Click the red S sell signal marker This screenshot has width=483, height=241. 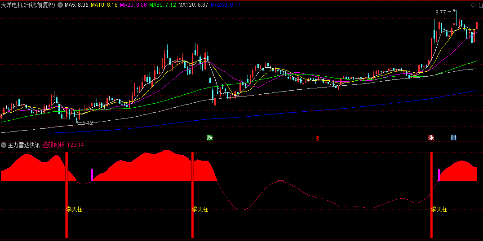click(x=318, y=138)
